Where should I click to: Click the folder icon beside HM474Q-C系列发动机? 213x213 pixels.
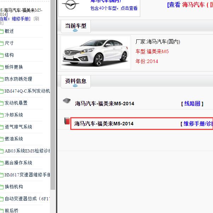[x=2, y=91]
